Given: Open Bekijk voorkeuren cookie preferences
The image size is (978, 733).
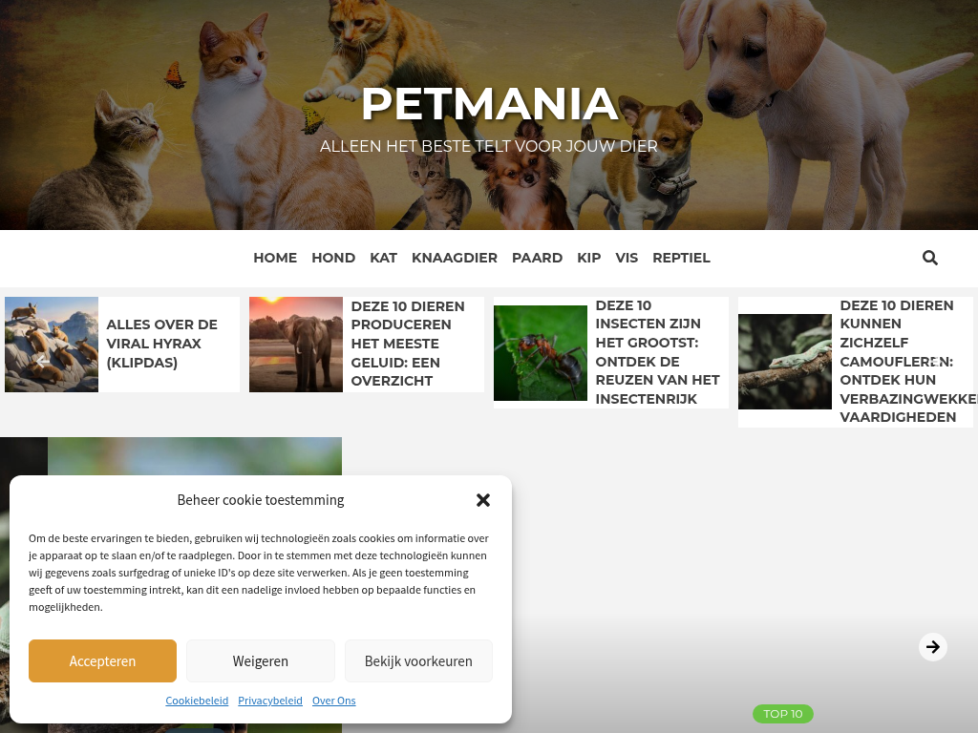Looking at the screenshot, I should (418, 660).
